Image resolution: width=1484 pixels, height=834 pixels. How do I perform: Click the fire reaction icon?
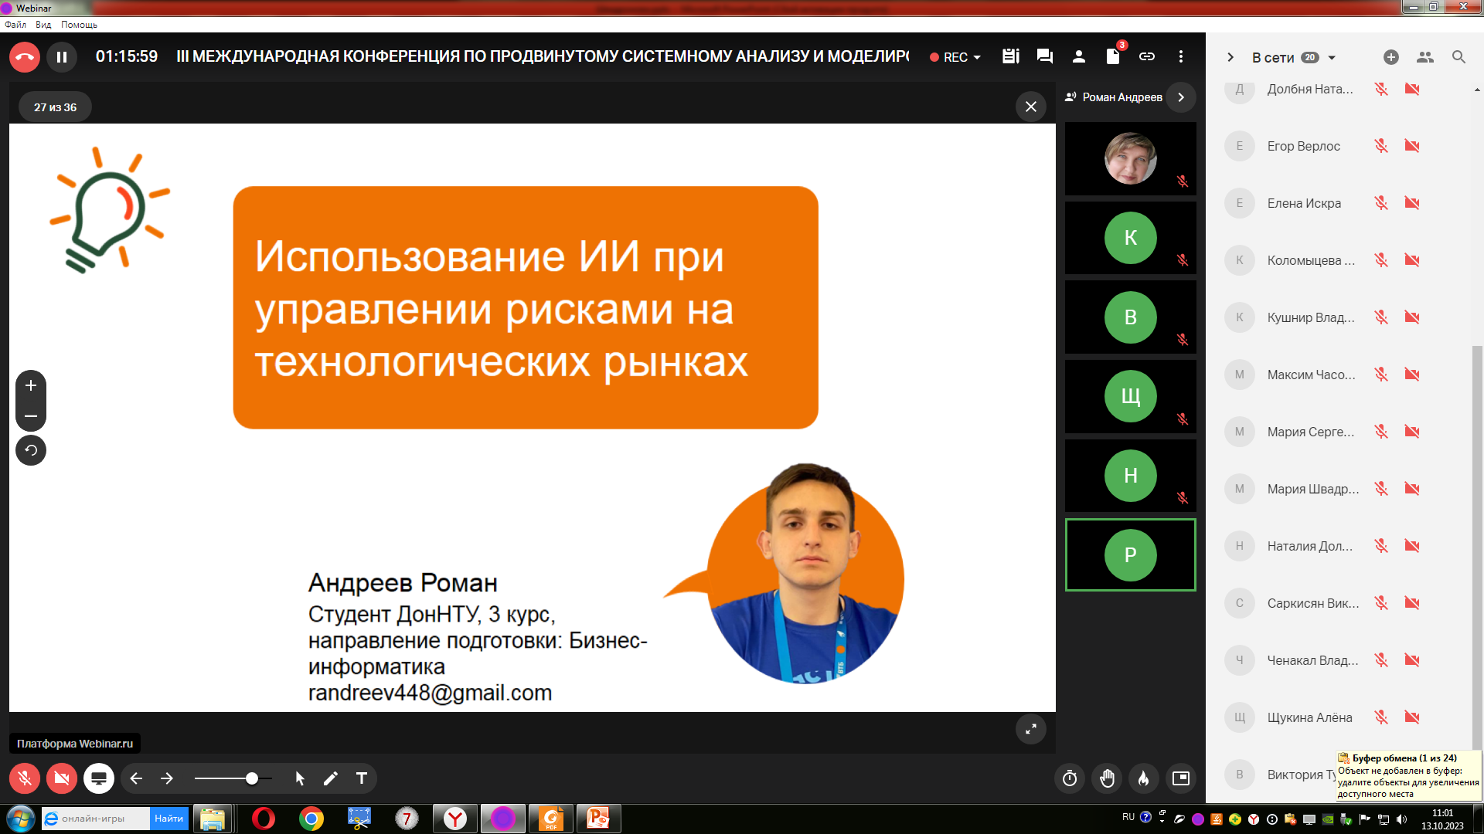[x=1144, y=778]
